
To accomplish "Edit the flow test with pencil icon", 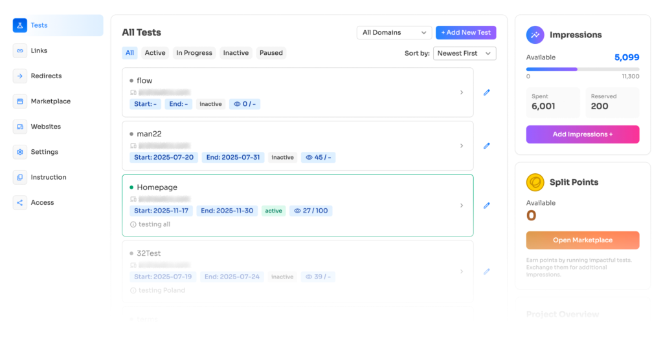I will [x=487, y=92].
